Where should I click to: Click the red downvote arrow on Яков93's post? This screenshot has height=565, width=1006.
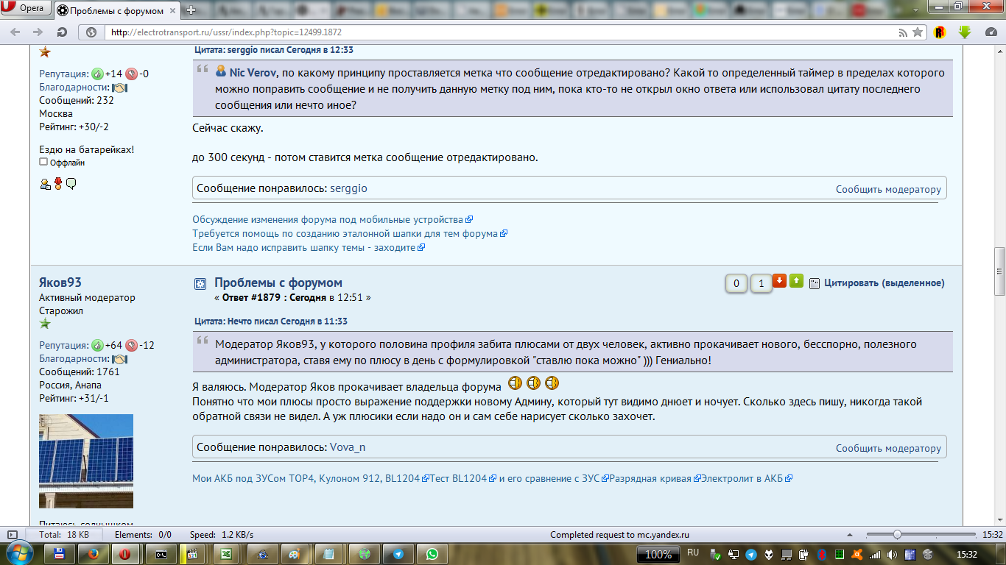tap(779, 281)
